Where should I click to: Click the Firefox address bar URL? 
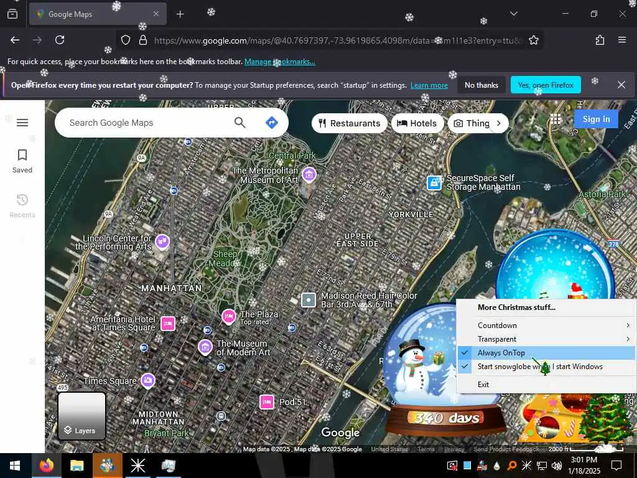(337, 40)
